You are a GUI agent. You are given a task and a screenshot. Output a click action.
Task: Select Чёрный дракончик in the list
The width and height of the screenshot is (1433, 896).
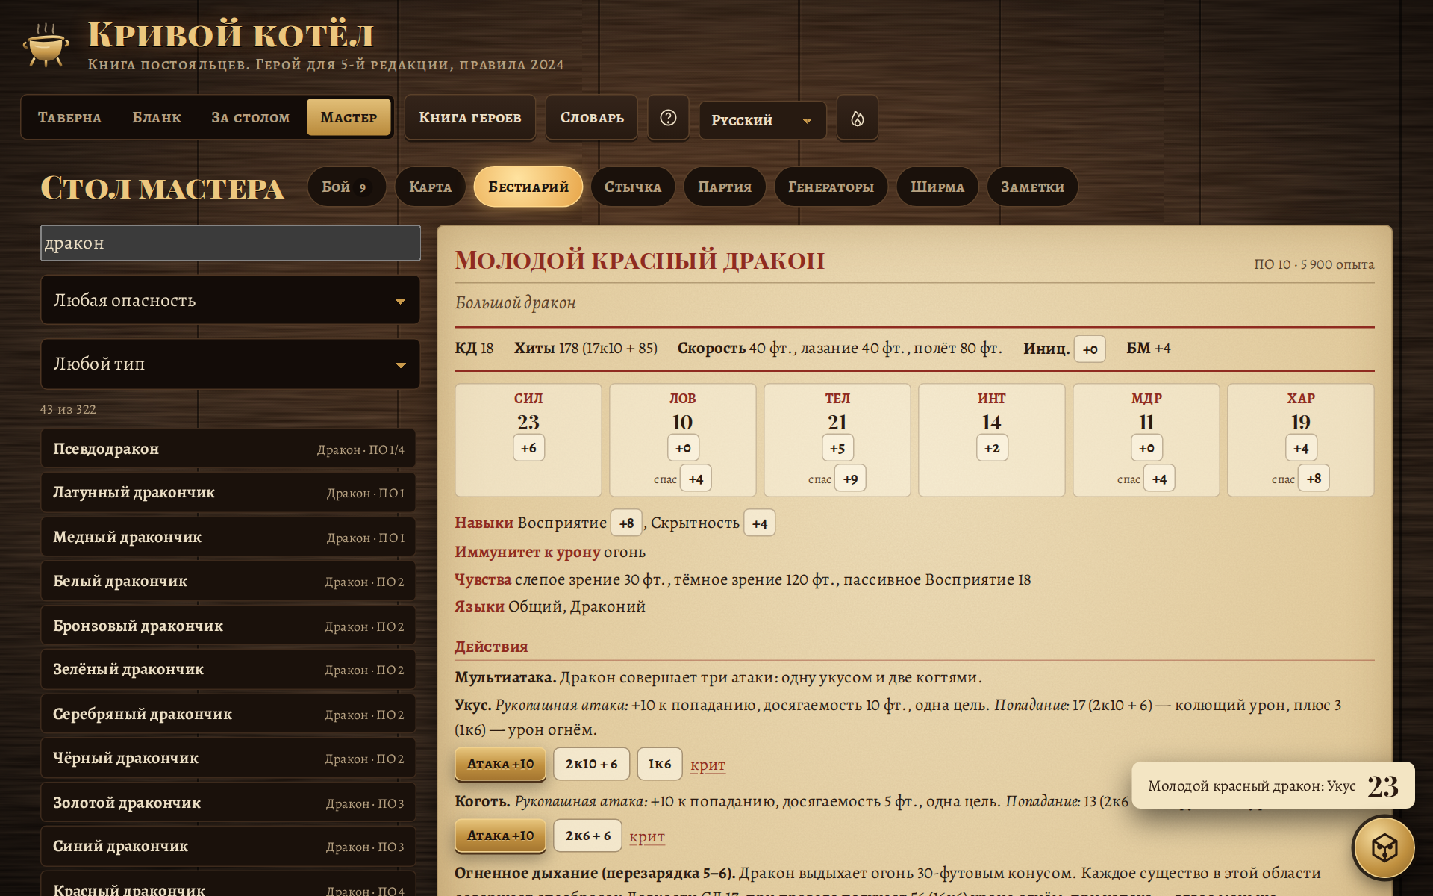228,758
